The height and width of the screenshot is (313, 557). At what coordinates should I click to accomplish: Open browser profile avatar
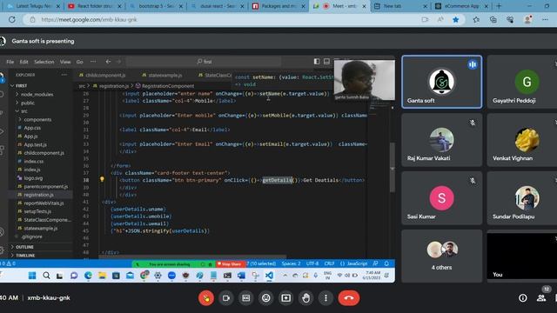coord(528,19)
